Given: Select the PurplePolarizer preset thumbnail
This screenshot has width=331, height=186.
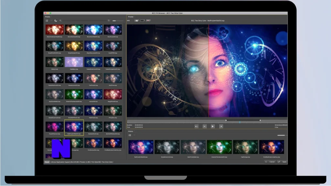Looking at the screenshot, I should tap(54, 127).
